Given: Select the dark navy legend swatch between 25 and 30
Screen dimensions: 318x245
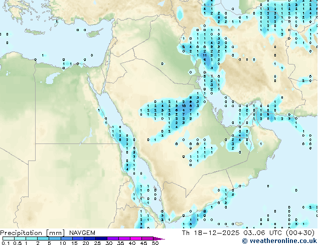Looking at the screenshot, I should point(101,238).
